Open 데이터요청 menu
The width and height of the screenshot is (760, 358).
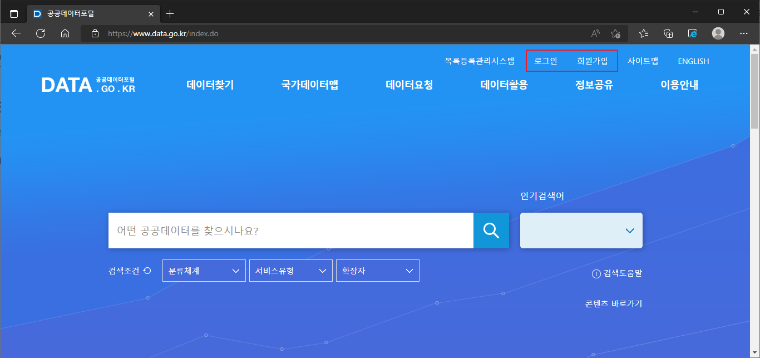(x=409, y=85)
